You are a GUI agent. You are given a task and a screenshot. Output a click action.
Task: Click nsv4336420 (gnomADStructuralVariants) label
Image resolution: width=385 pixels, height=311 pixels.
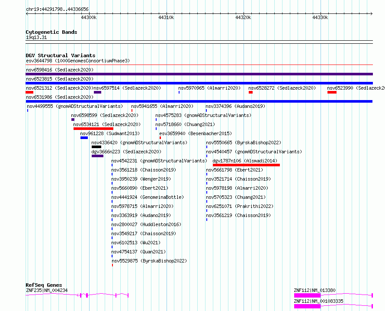pyautogui.click(x=139, y=143)
